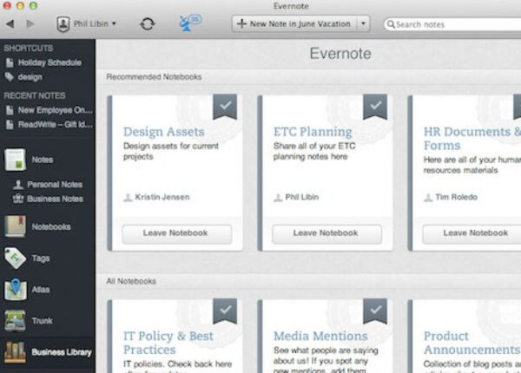Open the activity notifications icon
This screenshot has height=373, width=521.
pos(188,23)
